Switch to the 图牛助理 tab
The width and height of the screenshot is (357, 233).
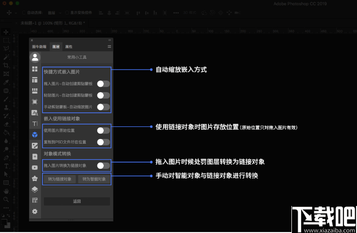tap(39, 47)
